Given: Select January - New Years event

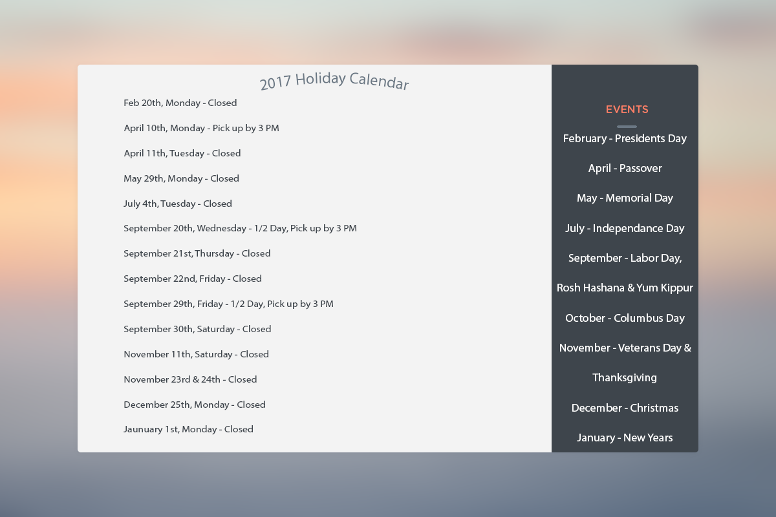Looking at the screenshot, I should [625, 438].
